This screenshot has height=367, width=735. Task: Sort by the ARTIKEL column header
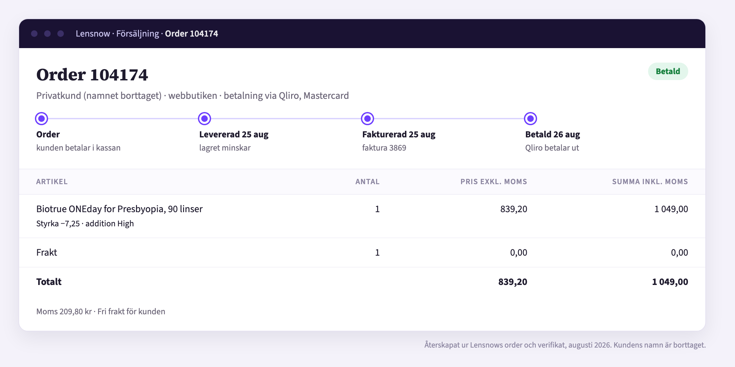click(x=52, y=182)
